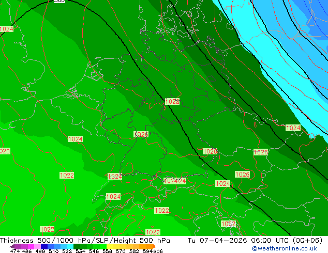Click the '534' legend value
This screenshot has width=328, height=253.
click(80, 251)
